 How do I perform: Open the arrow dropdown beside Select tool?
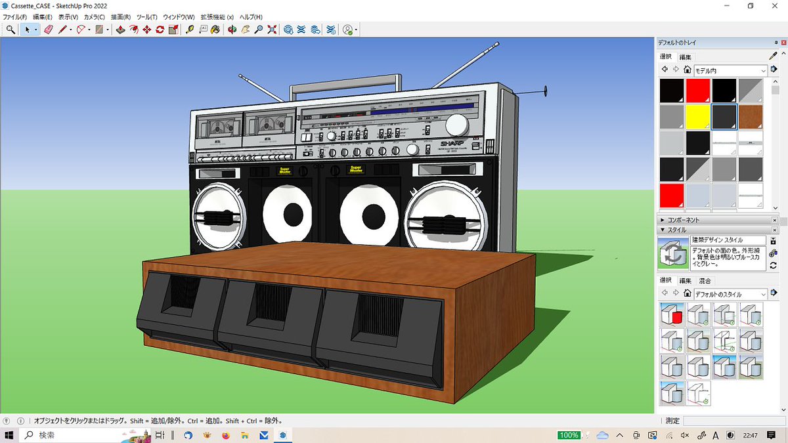click(35, 30)
